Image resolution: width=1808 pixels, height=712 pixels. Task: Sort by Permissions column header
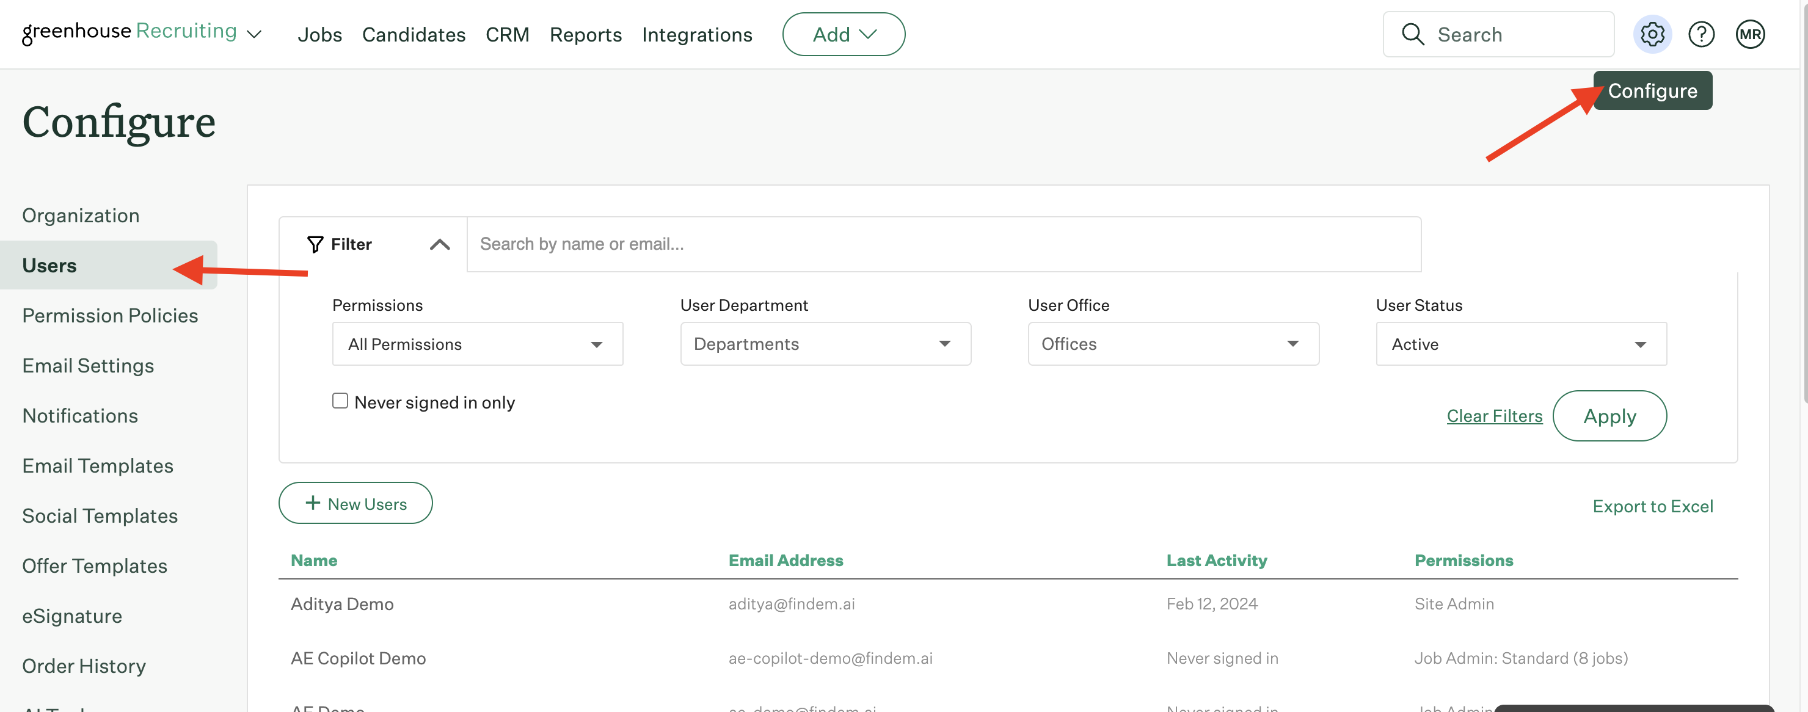pos(1464,561)
